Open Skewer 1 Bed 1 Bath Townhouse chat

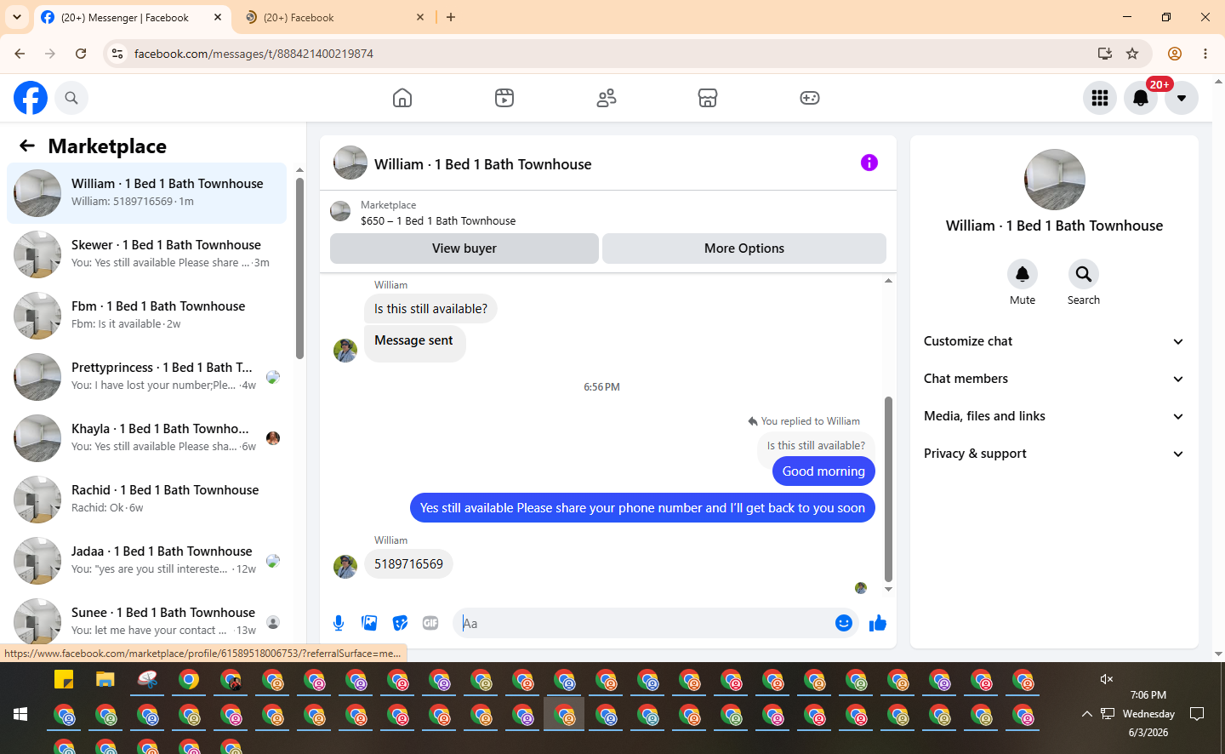click(146, 254)
